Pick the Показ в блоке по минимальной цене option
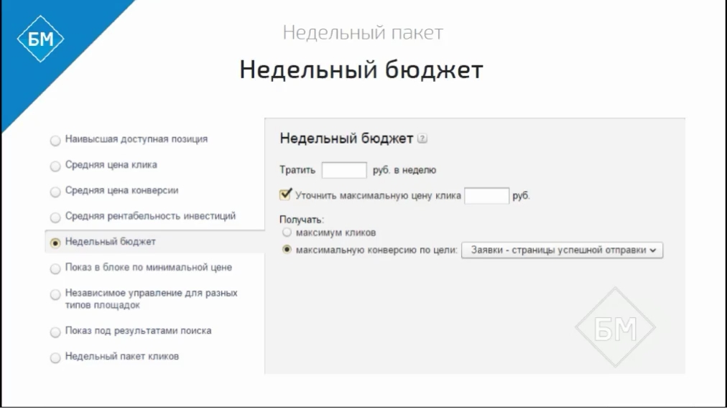Screen dimensions: 727x409 (x=55, y=268)
